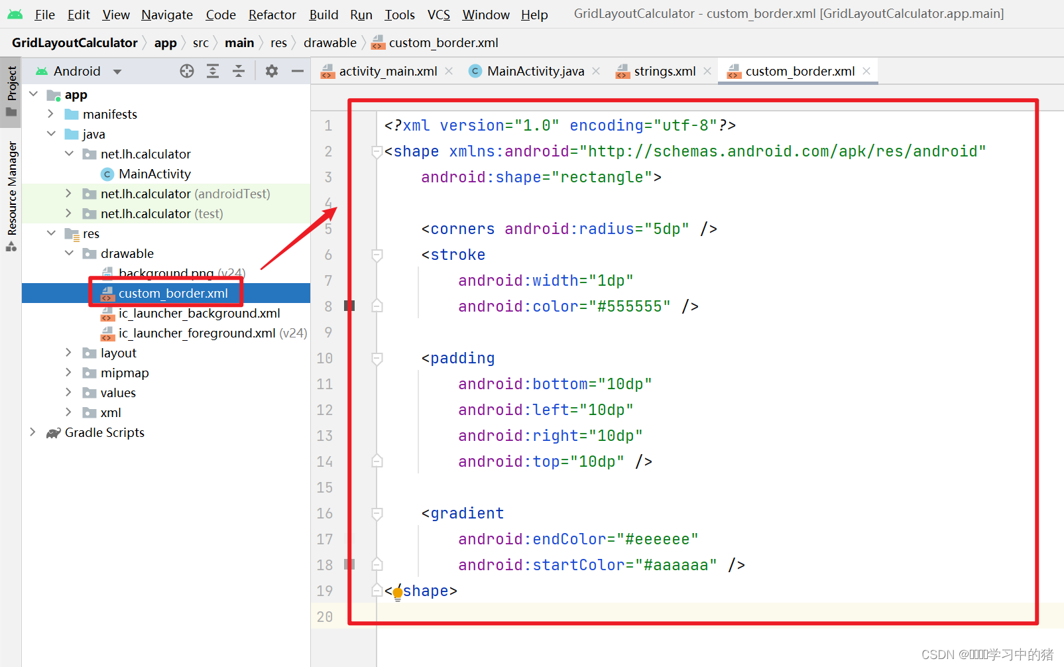Image resolution: width=1064 pixels, height=667 pixels.
Task: Open the Window menu
Action: 486,15
